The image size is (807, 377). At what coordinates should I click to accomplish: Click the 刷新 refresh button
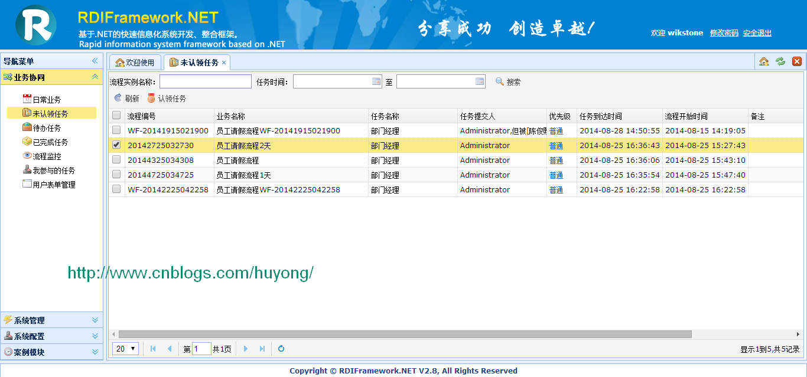(126, 99)
